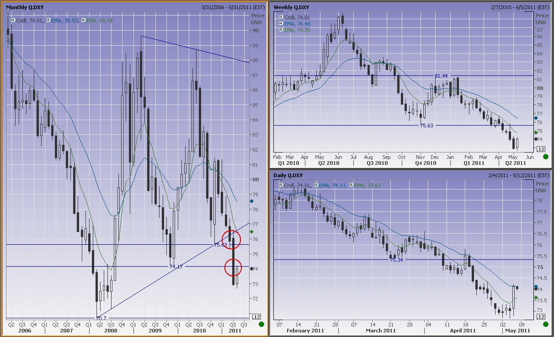
Task: Click the green EMA 76.49 legend icon
Action: click(x=83, y=21)
